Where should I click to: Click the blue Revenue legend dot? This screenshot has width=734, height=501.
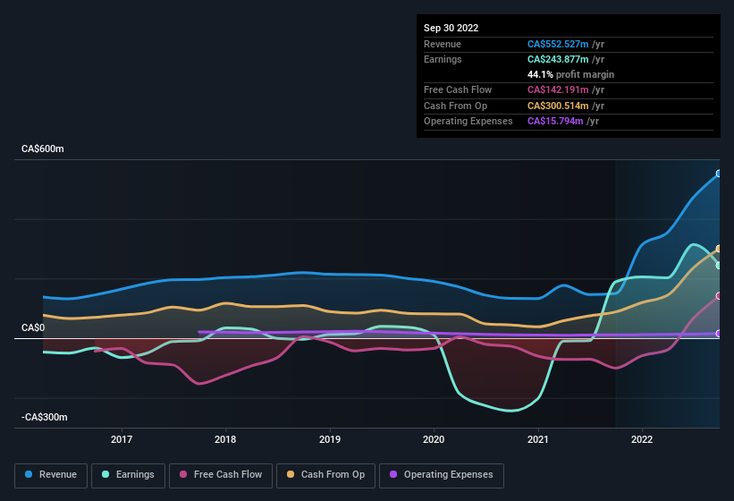29,474
